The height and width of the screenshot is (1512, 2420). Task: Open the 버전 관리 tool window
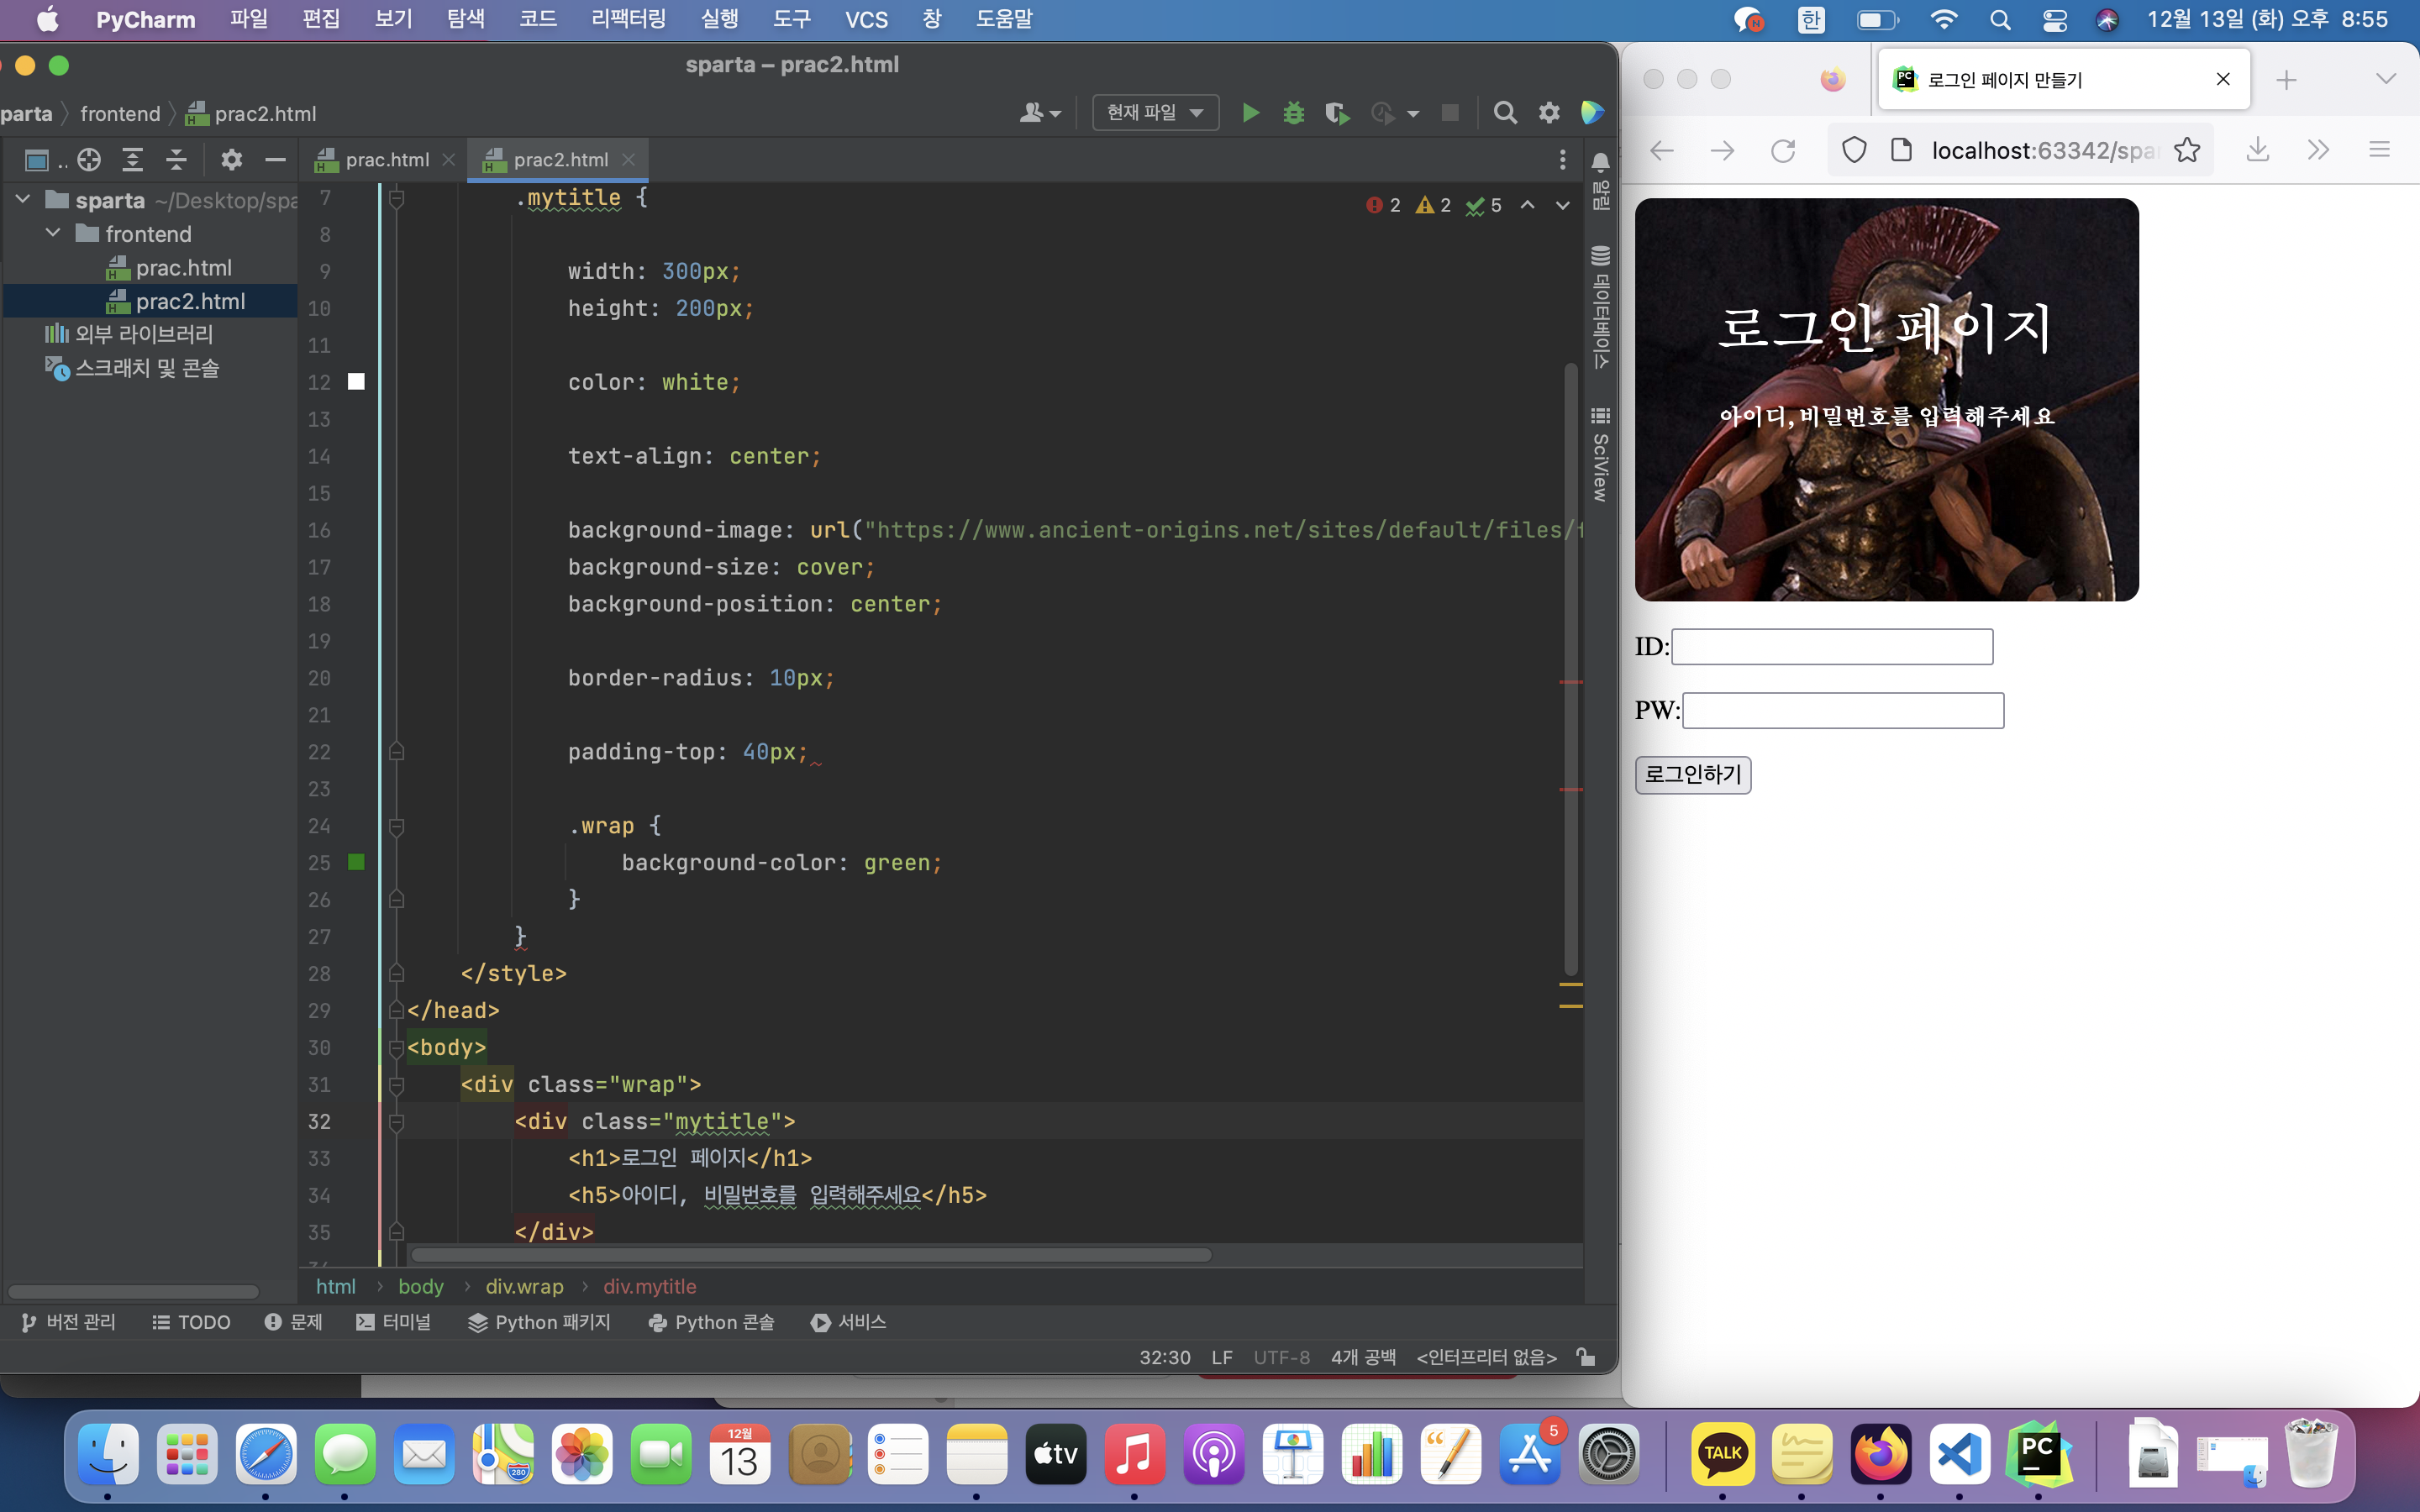(x=68, y=1322)
